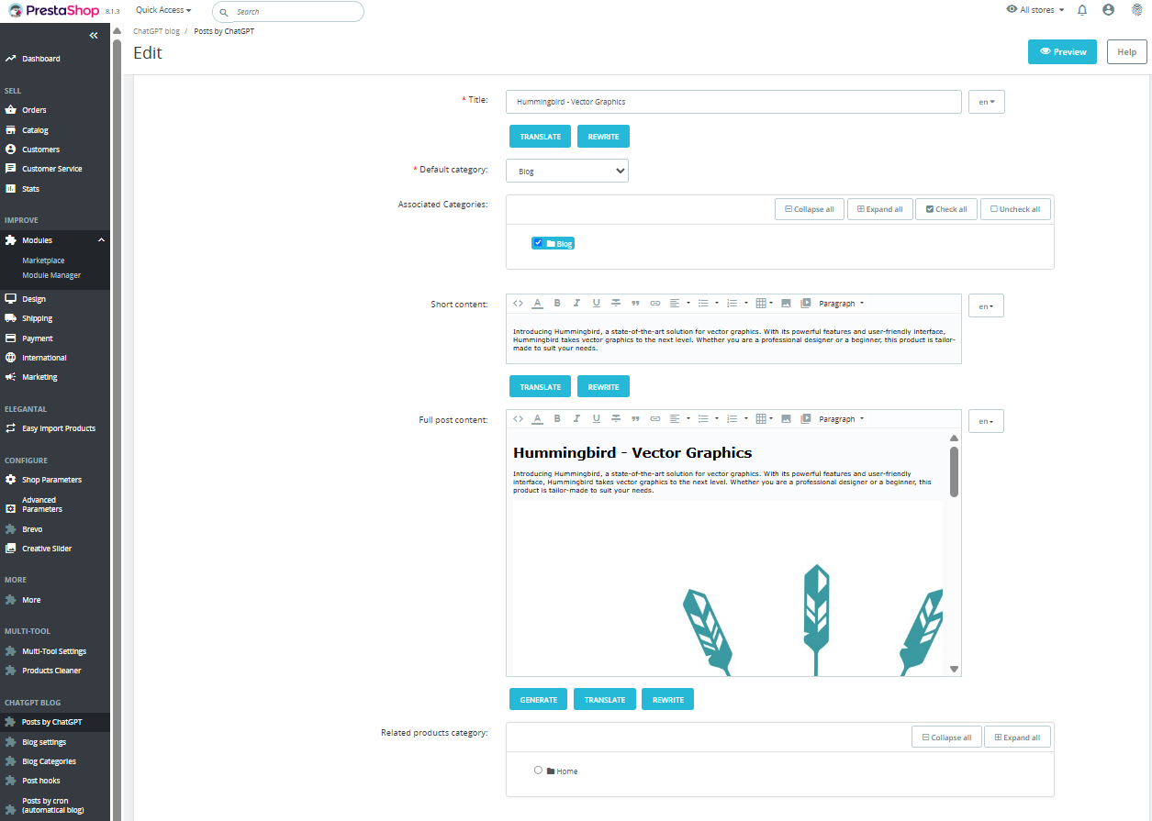
Task: Open the table menu in Short content toolbar
Action: pyautogui.click(x=764, y=304)
